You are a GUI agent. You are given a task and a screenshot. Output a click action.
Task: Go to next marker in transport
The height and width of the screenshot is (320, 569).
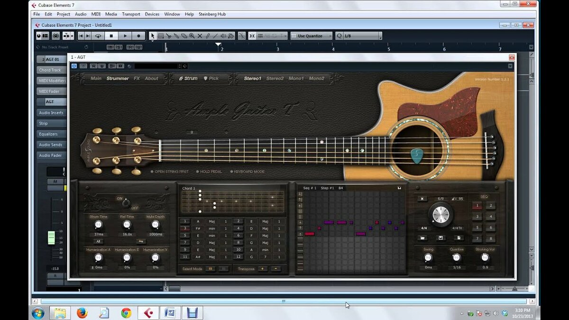(88, 36)
